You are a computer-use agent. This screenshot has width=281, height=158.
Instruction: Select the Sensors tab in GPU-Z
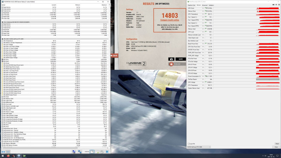[x=198, y=5]
